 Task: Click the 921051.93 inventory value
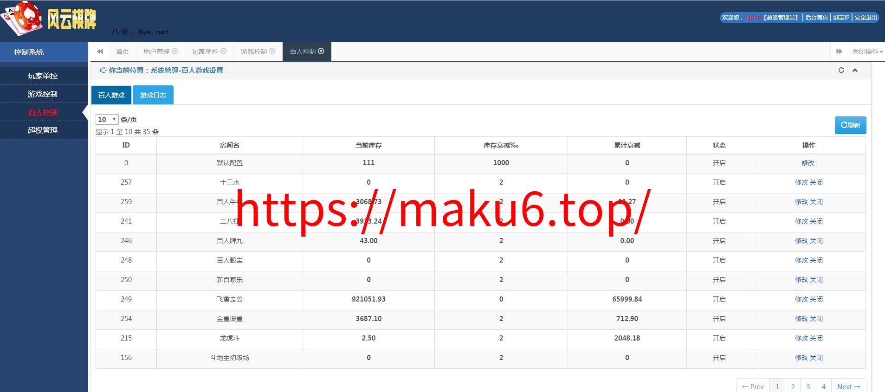tap(368, 299)
